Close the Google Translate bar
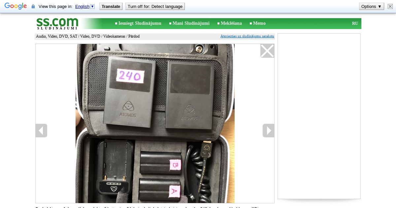 pyautogui.click(x=390, y=6)
